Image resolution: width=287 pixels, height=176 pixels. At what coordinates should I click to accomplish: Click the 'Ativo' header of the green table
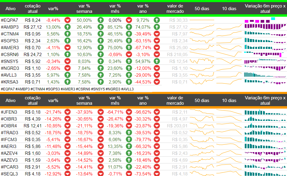click(x=10, y=9)
